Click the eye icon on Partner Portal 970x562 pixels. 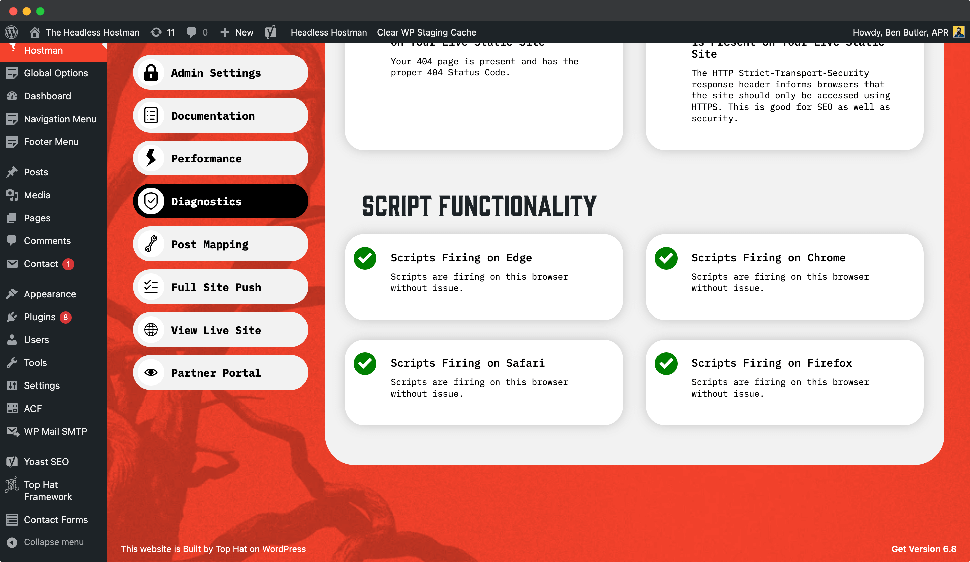[x=151, y=373]
